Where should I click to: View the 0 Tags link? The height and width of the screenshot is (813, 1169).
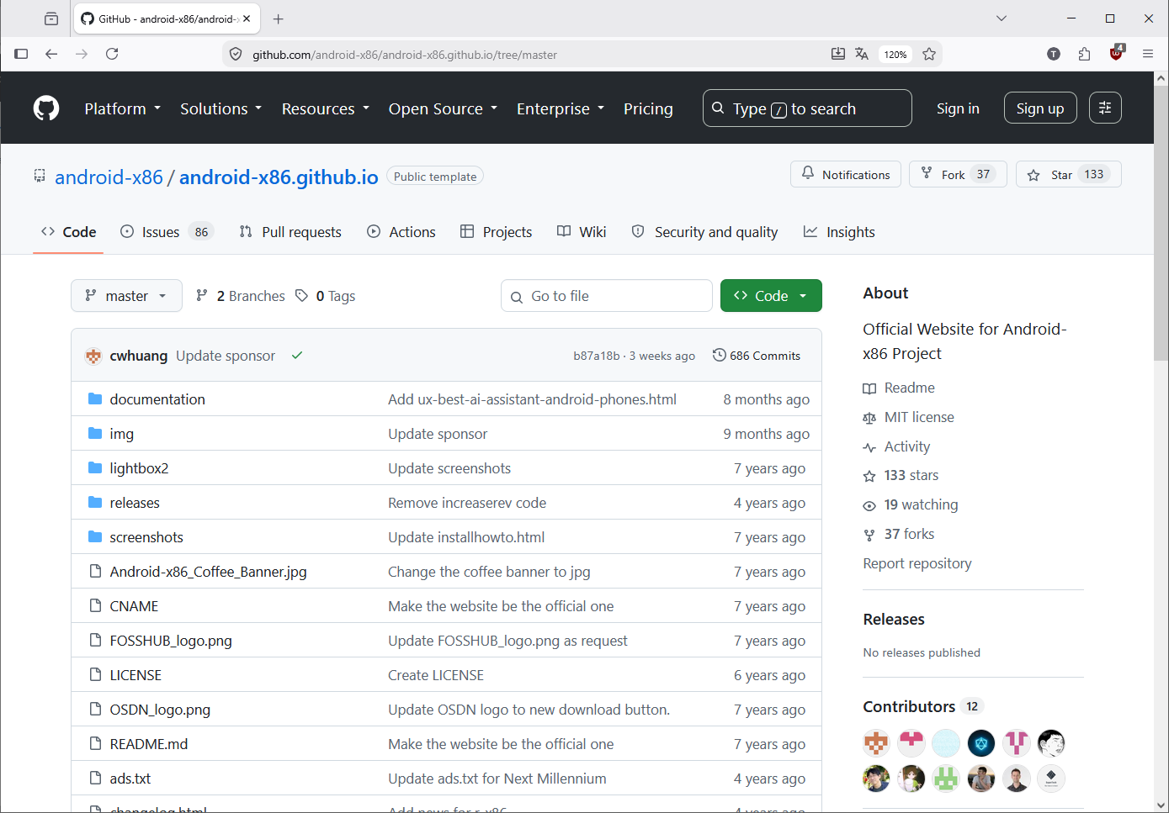tap(325, 296)
